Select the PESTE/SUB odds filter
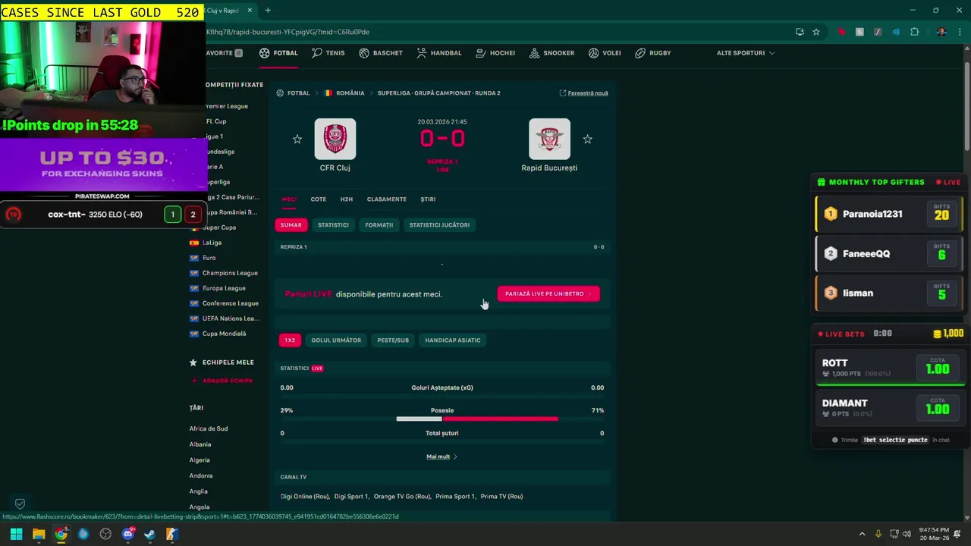Viewport: 971px width, 546px height. pyautogui.click(x=393, y=340)
